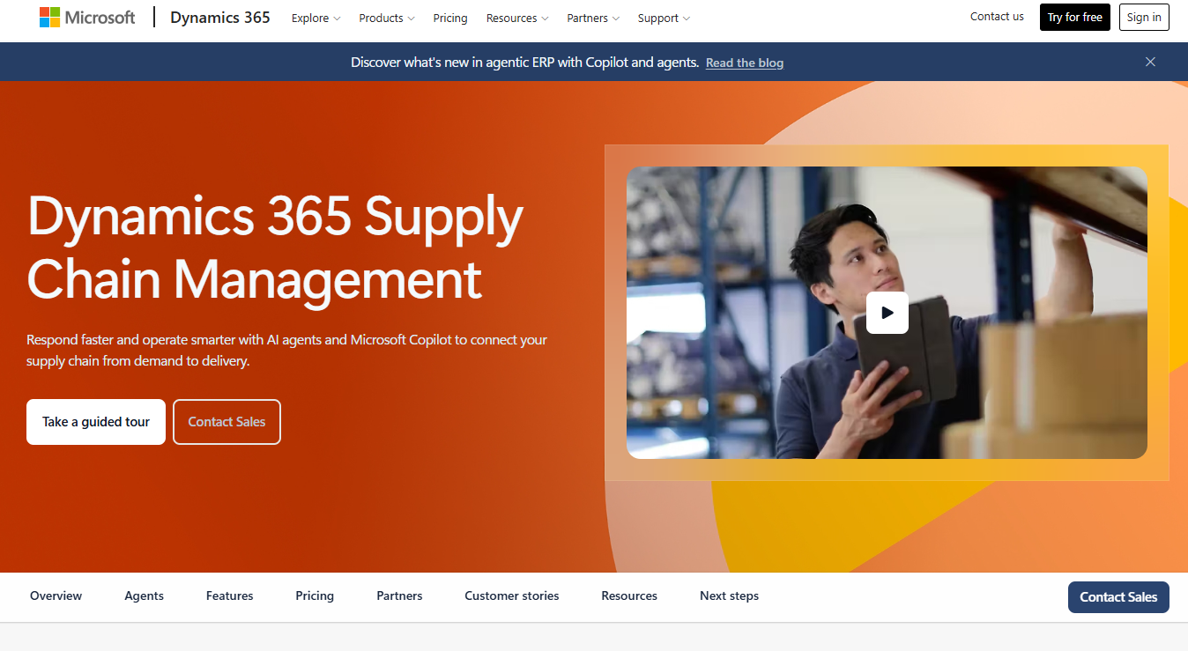Click the Dynamics 365 Supply Chain Management heading
Viewport: 1188px width, 651px height.
click(275, 248)
